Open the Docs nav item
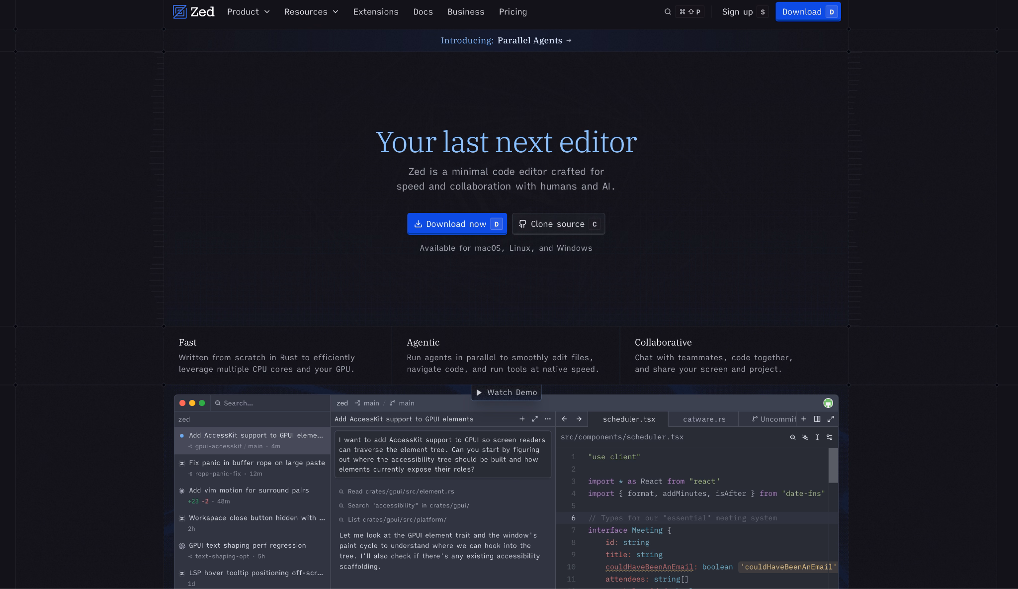 423,11
